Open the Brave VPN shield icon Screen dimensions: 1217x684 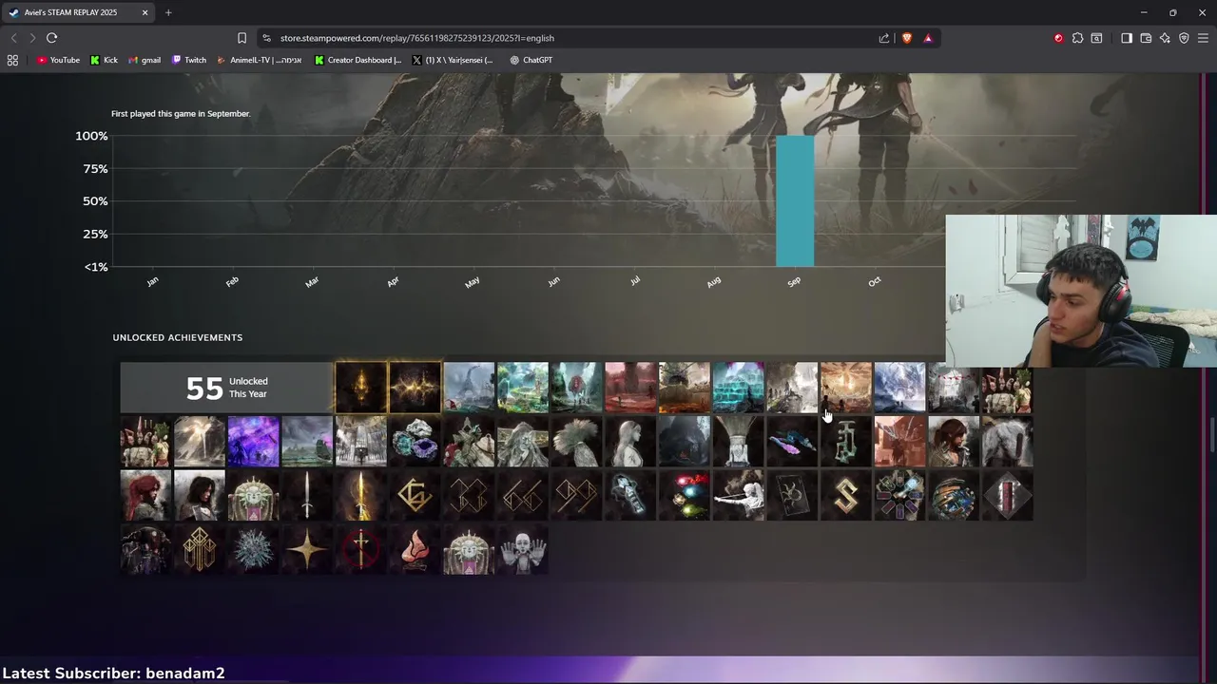(x=1184, y=38)
